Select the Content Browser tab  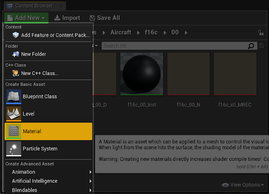pos(35,6)
